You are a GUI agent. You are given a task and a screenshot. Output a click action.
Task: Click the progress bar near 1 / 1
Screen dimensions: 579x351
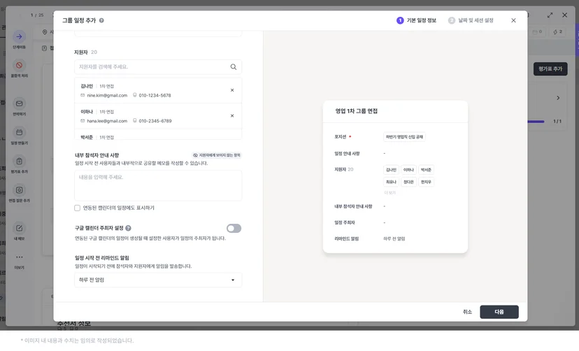point(536,122)
